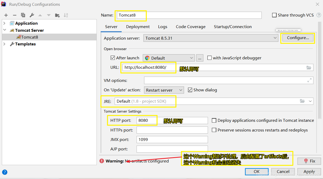The width and height of the screenshot is (323, 179).
Task: Click the JMX port field
Action: pyautogui.click(x=172, y=139)
